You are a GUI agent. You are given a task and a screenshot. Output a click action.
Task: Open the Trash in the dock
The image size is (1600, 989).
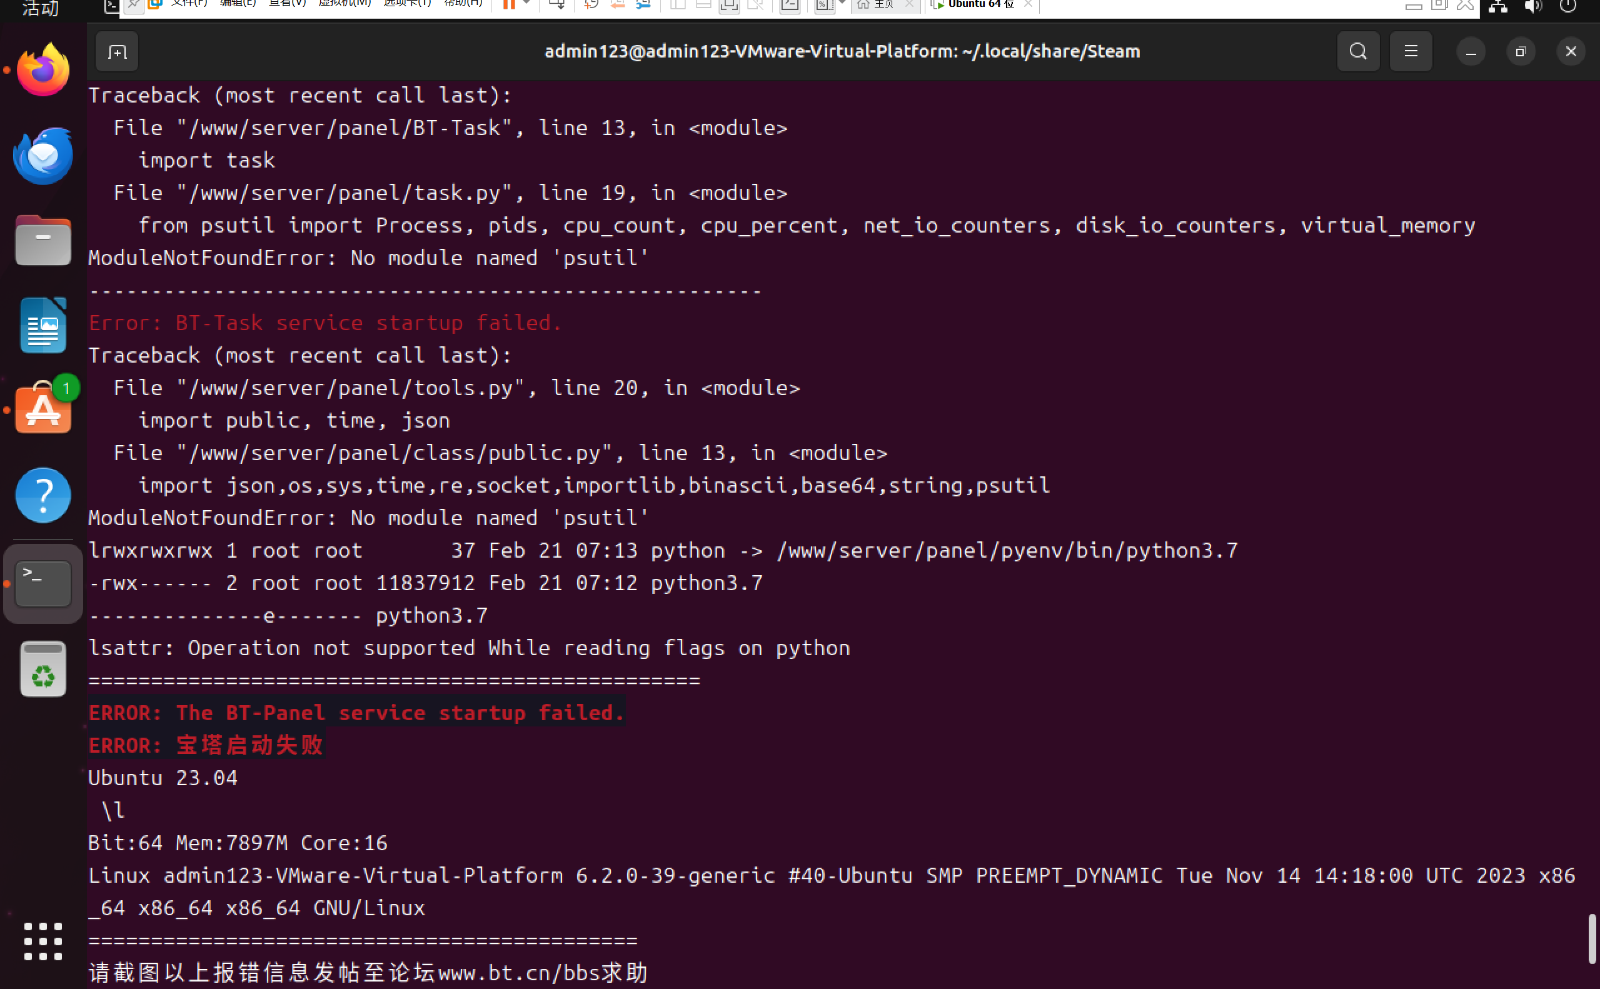coord(43,668)
